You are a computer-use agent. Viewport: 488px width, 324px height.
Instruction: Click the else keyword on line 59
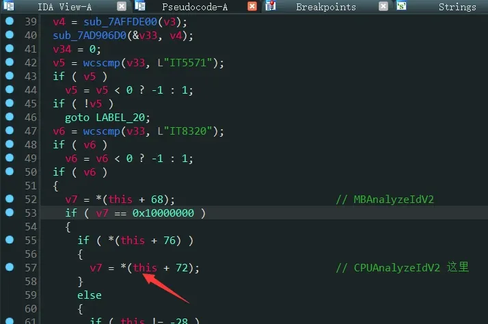pyautogui.click(x=90, y=295)
